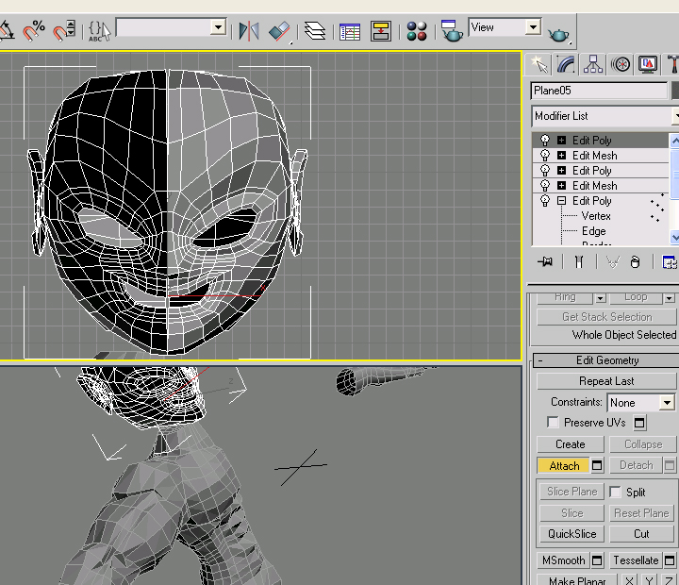Click the Quick Render teapot icon
This screenshot has height=585, width=679.
click(559, 34)
